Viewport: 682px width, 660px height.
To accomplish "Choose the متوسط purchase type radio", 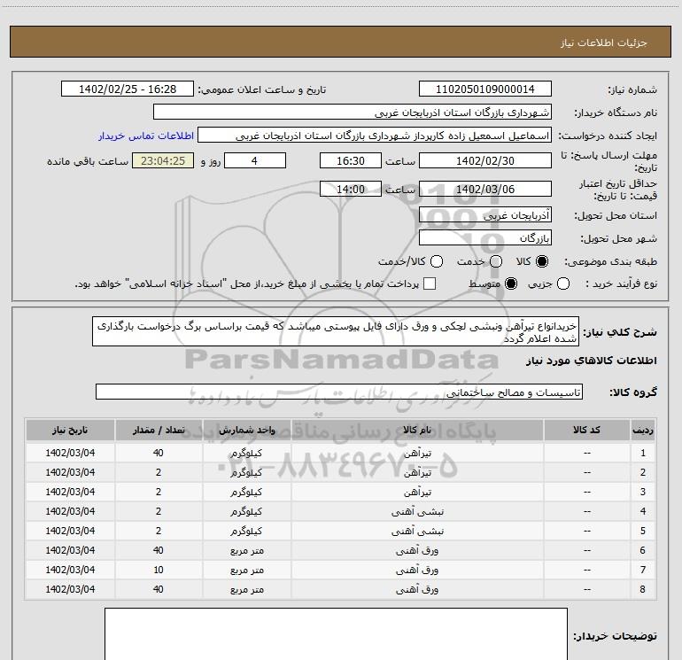I will 511,283.
